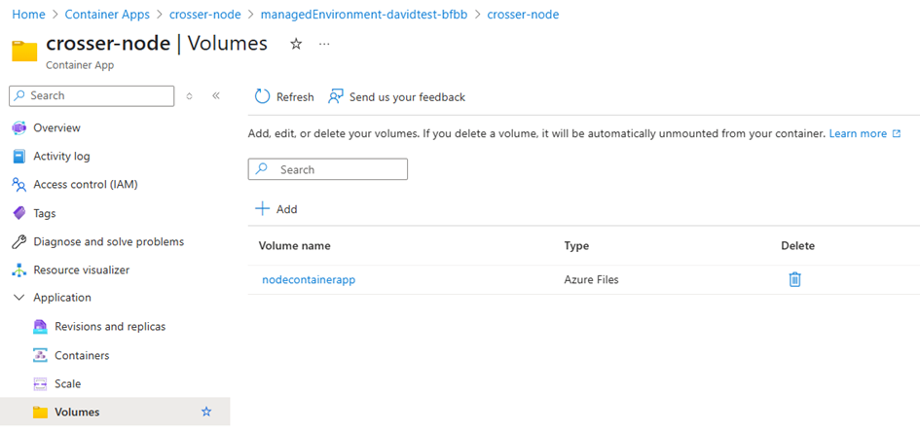This screenshot has width=920, height=432.
Task: Click the Delete column header
Action: [x=797, y=246]
